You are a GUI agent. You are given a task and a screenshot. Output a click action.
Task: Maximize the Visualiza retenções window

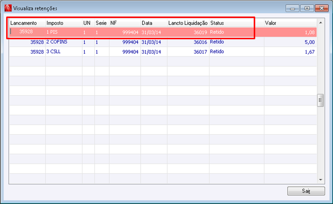click(x=307, y=8)
